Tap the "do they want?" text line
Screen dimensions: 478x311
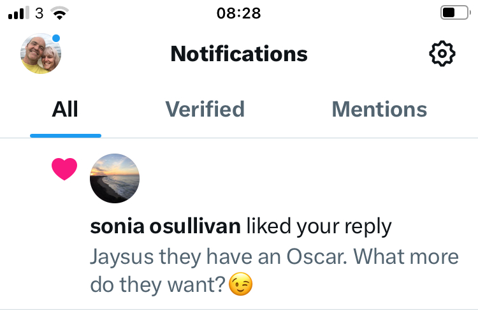(158, 284)
